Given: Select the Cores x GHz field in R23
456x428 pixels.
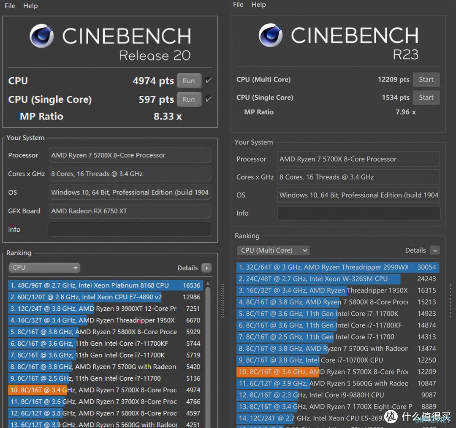Looking at the screenshot, I should (x=358, y=177).
